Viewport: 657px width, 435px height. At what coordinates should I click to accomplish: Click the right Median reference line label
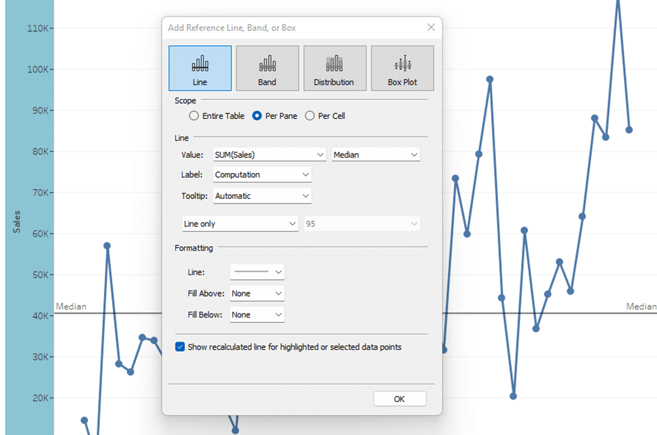pos(641,306)
